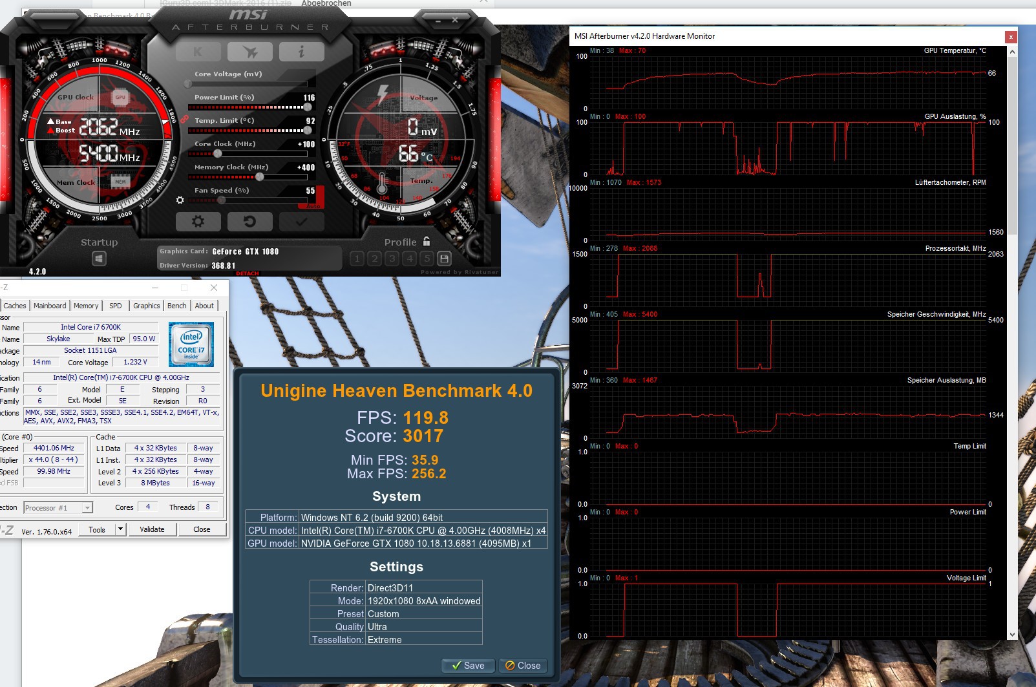Click the Power Limit slider knob

[x=308, y=107]
